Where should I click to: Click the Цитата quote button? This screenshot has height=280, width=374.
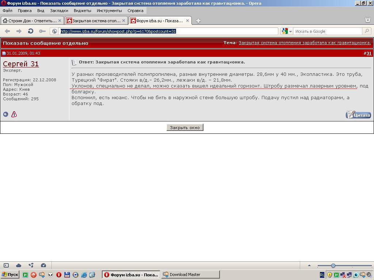pos(358,114)
